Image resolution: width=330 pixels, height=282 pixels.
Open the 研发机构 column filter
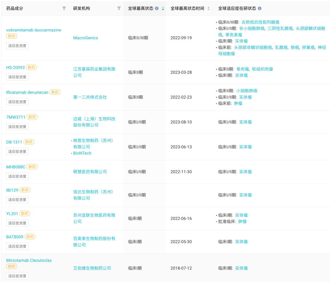[119, 8]
